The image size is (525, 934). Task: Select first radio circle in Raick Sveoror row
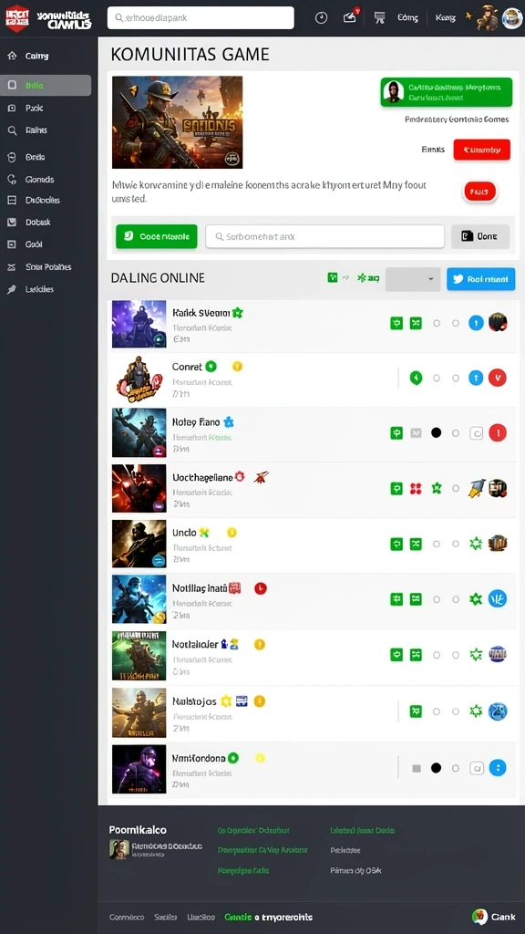pos(437,324)
